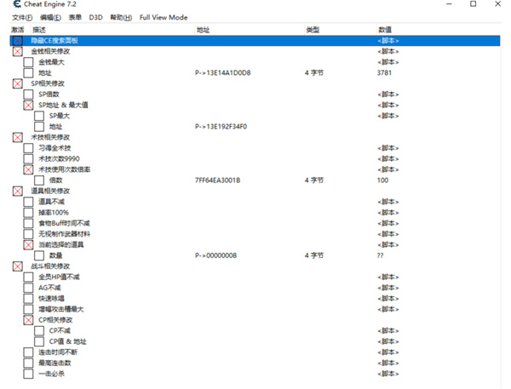The image size is (511, 389).
Task: Enable the 食物Buff时间不减 checkbox
Action: click(x=28, y=223)
